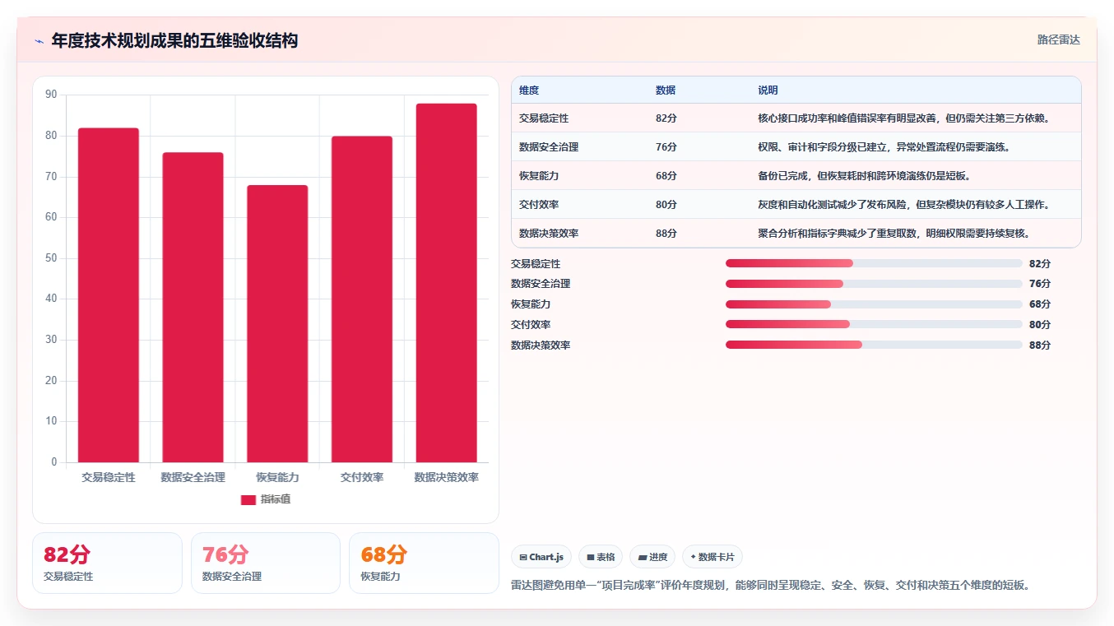The width and height of the screenshot is (1114, 626).
Task: Click the 交易稳定性 progress label
Action: coord(536,264)
